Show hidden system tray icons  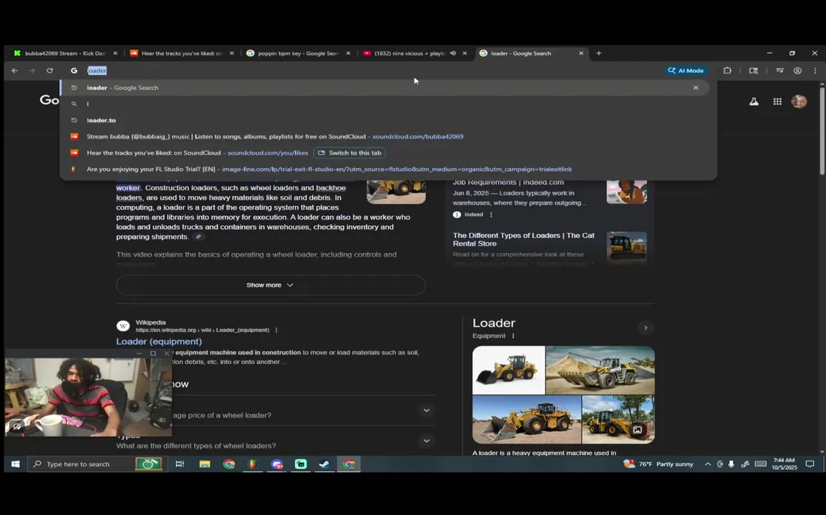click(x=707, y=464)
